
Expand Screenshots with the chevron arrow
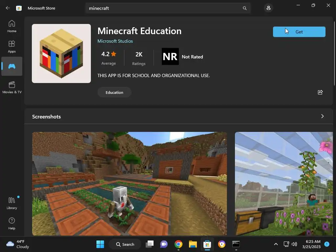[322, 116]
